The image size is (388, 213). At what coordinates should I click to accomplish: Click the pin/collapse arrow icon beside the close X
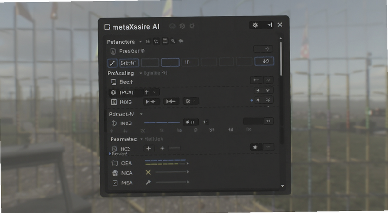coord(270,25)
